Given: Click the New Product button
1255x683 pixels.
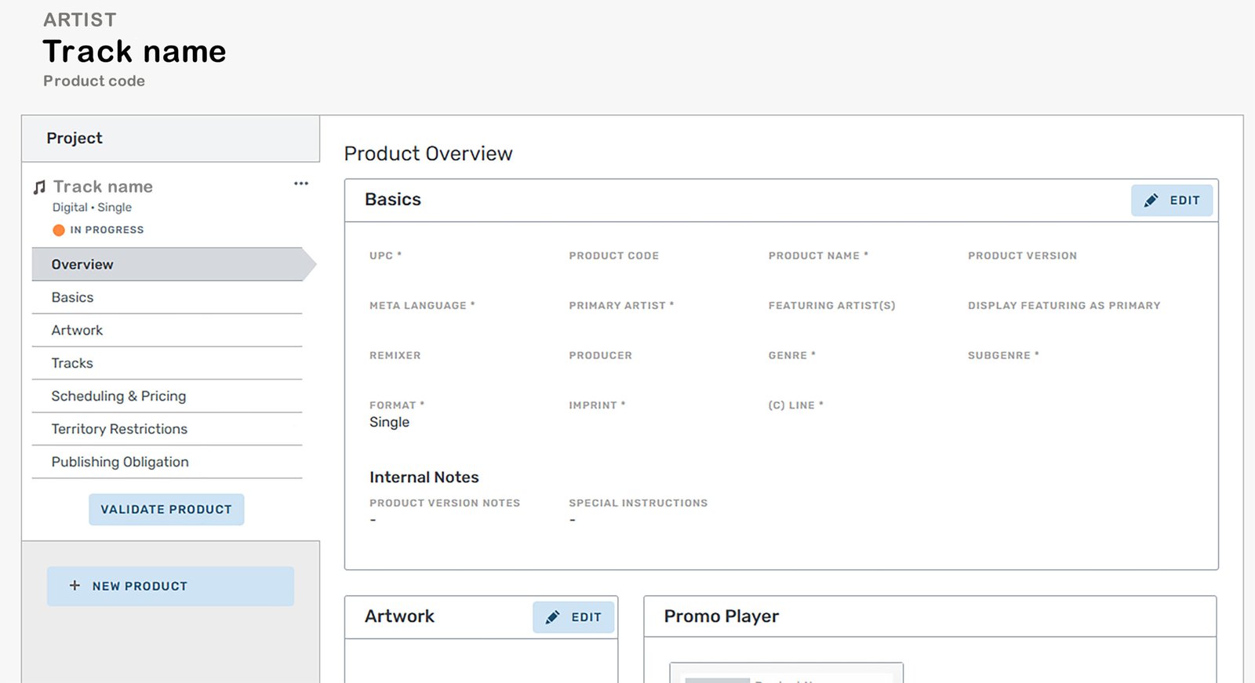Looking at the screenshot, I should pos(170,587).
